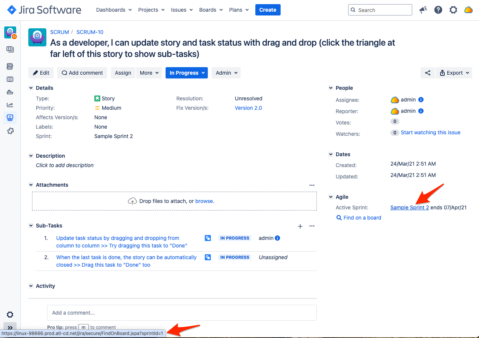Click the browse link in attachments drop zone
This screenshot has height=338, width=479.
coord(205,201)
